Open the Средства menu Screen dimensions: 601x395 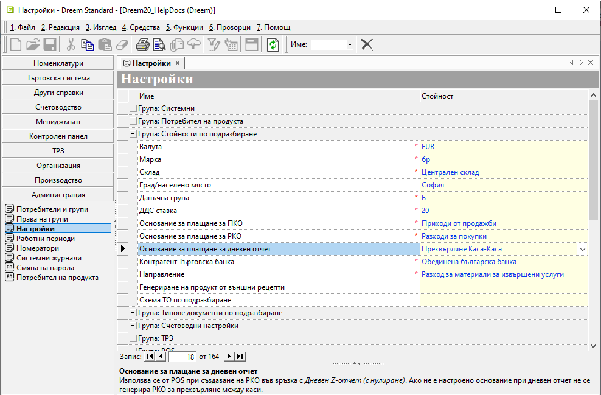[x=141, y=27]
